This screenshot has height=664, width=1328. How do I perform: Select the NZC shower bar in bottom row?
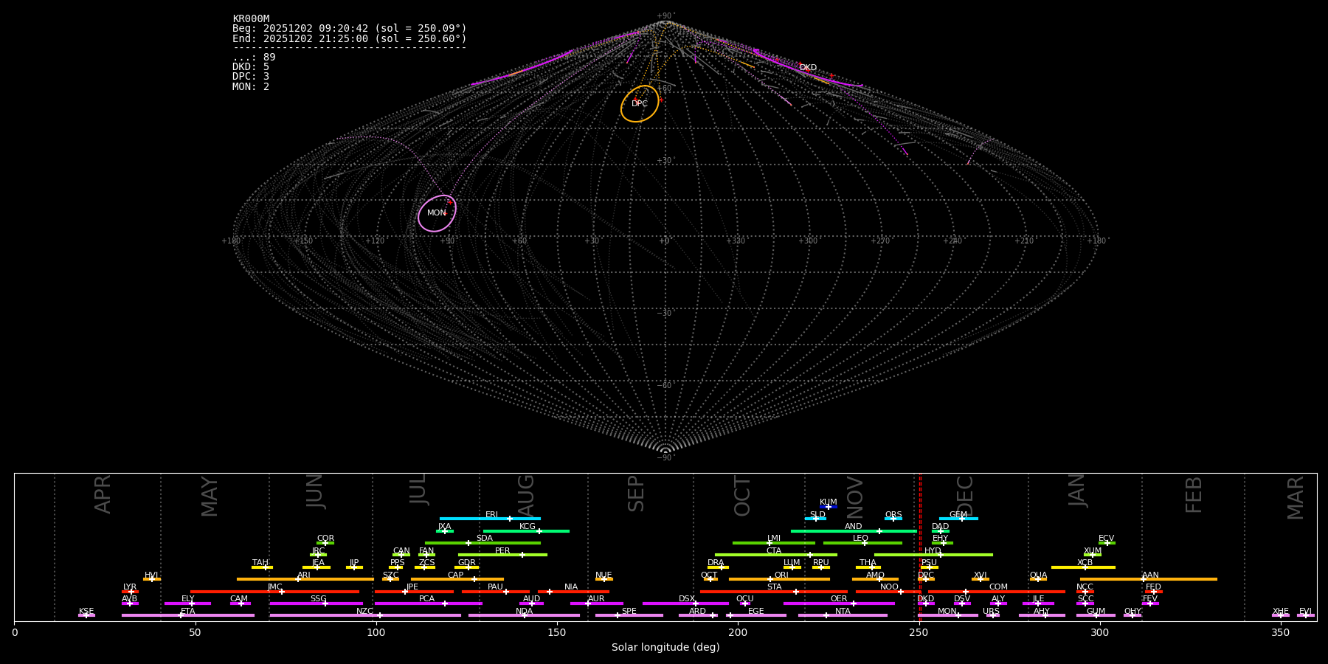tap(365, 615)
